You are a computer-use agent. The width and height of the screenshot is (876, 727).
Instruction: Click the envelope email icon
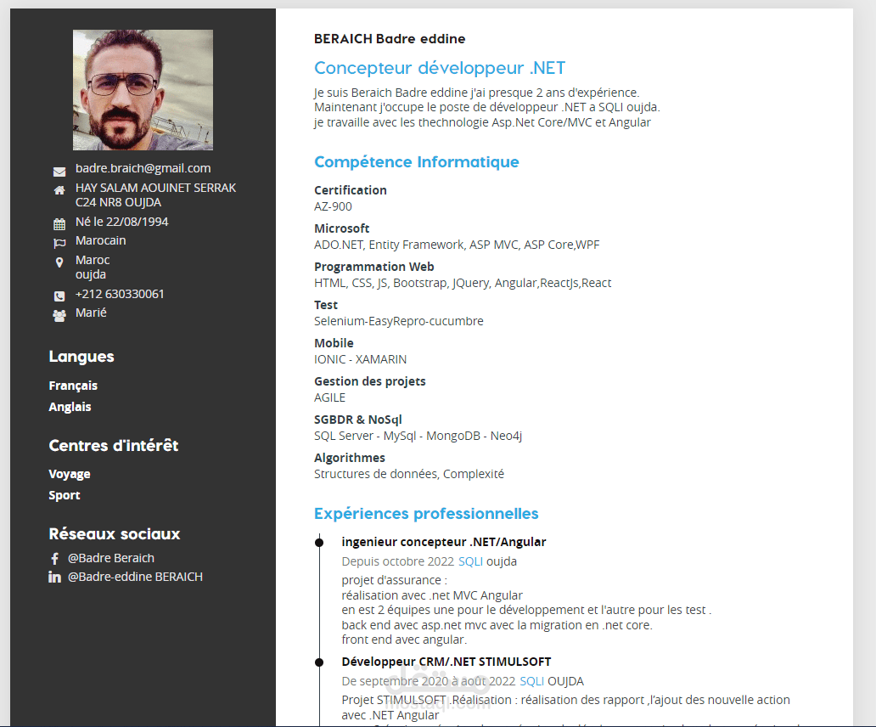59,172
